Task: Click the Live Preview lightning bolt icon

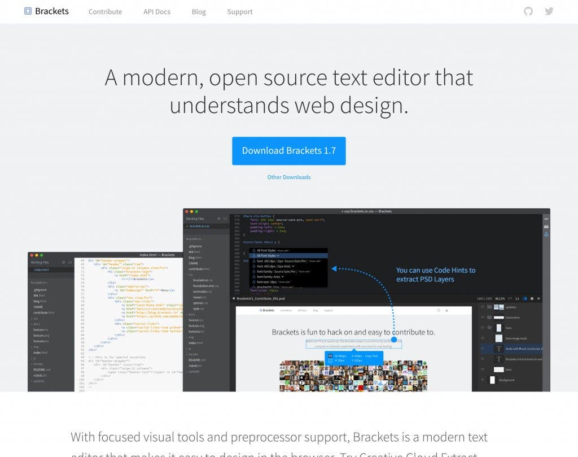Action: click(x=546, y=219)
